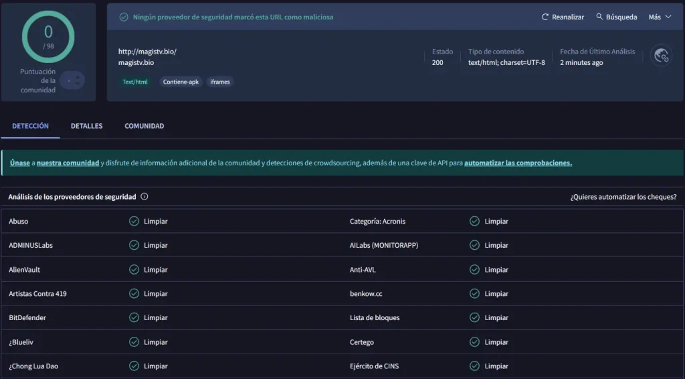Select the Ejército de CINS vendor name
This screenshot has height=379, width=685.
[x=375, y=366]
